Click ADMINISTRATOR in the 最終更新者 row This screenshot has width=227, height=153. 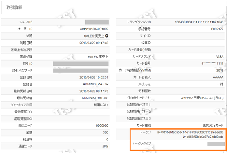click(94, 98)
